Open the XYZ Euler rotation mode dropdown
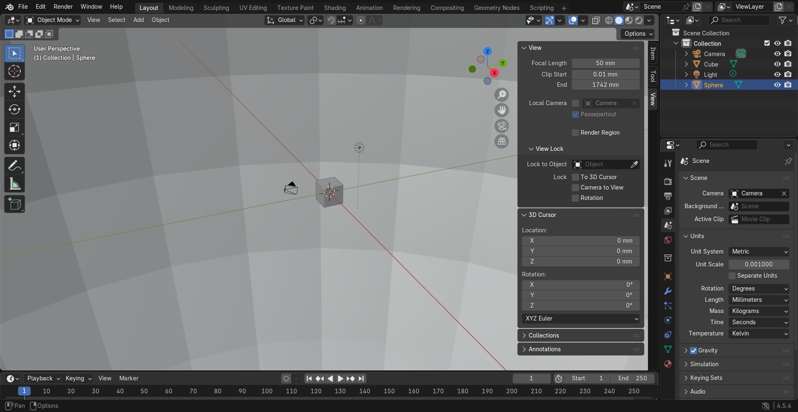798x412 pixels. coord(581,318)
